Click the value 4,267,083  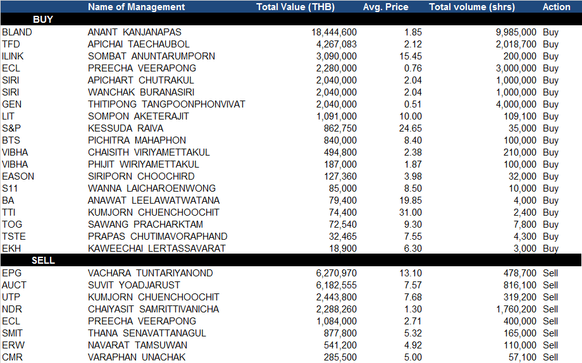(x=337, y=44)
